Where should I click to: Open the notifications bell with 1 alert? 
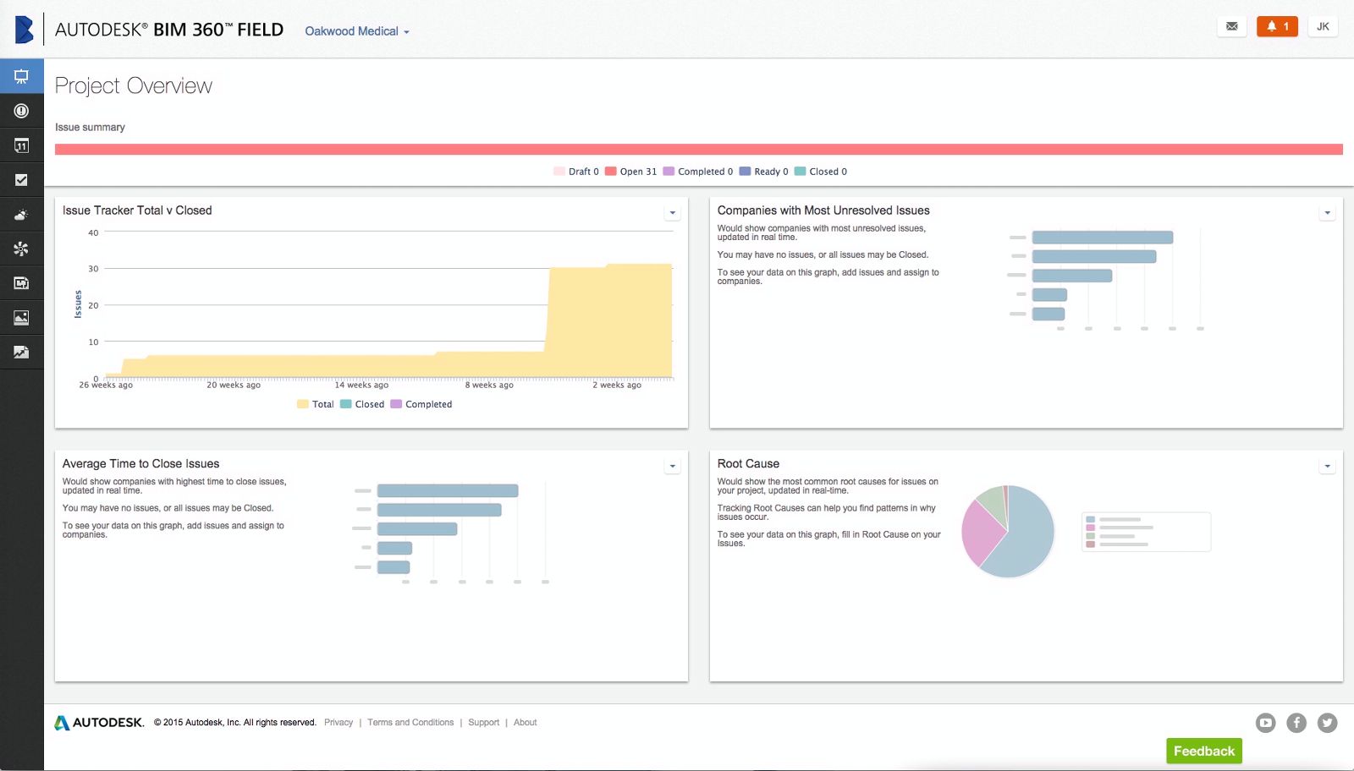tap(1277, 26)
